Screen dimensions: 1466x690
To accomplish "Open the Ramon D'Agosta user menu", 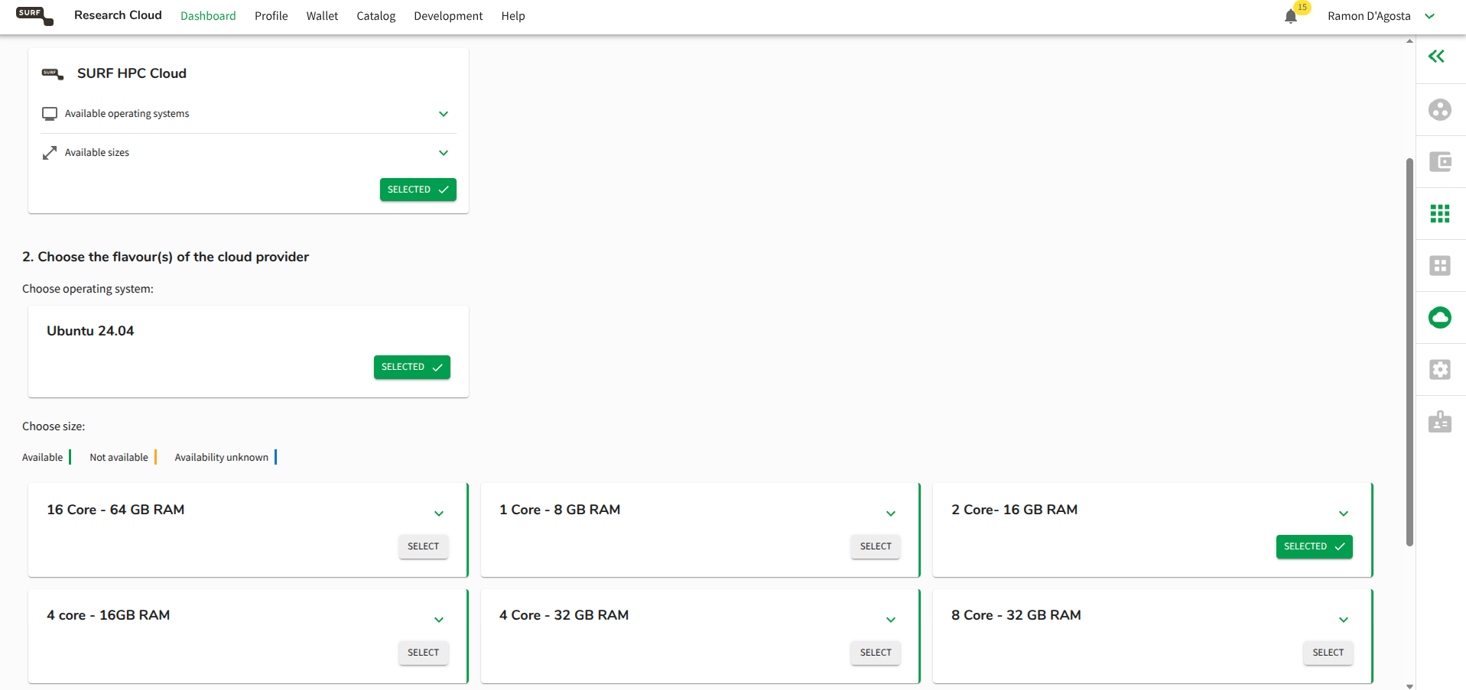I will 1381,16.
